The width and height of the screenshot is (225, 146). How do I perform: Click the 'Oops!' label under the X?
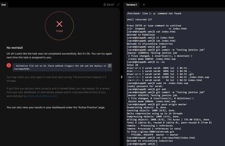[x=59, y=31]
